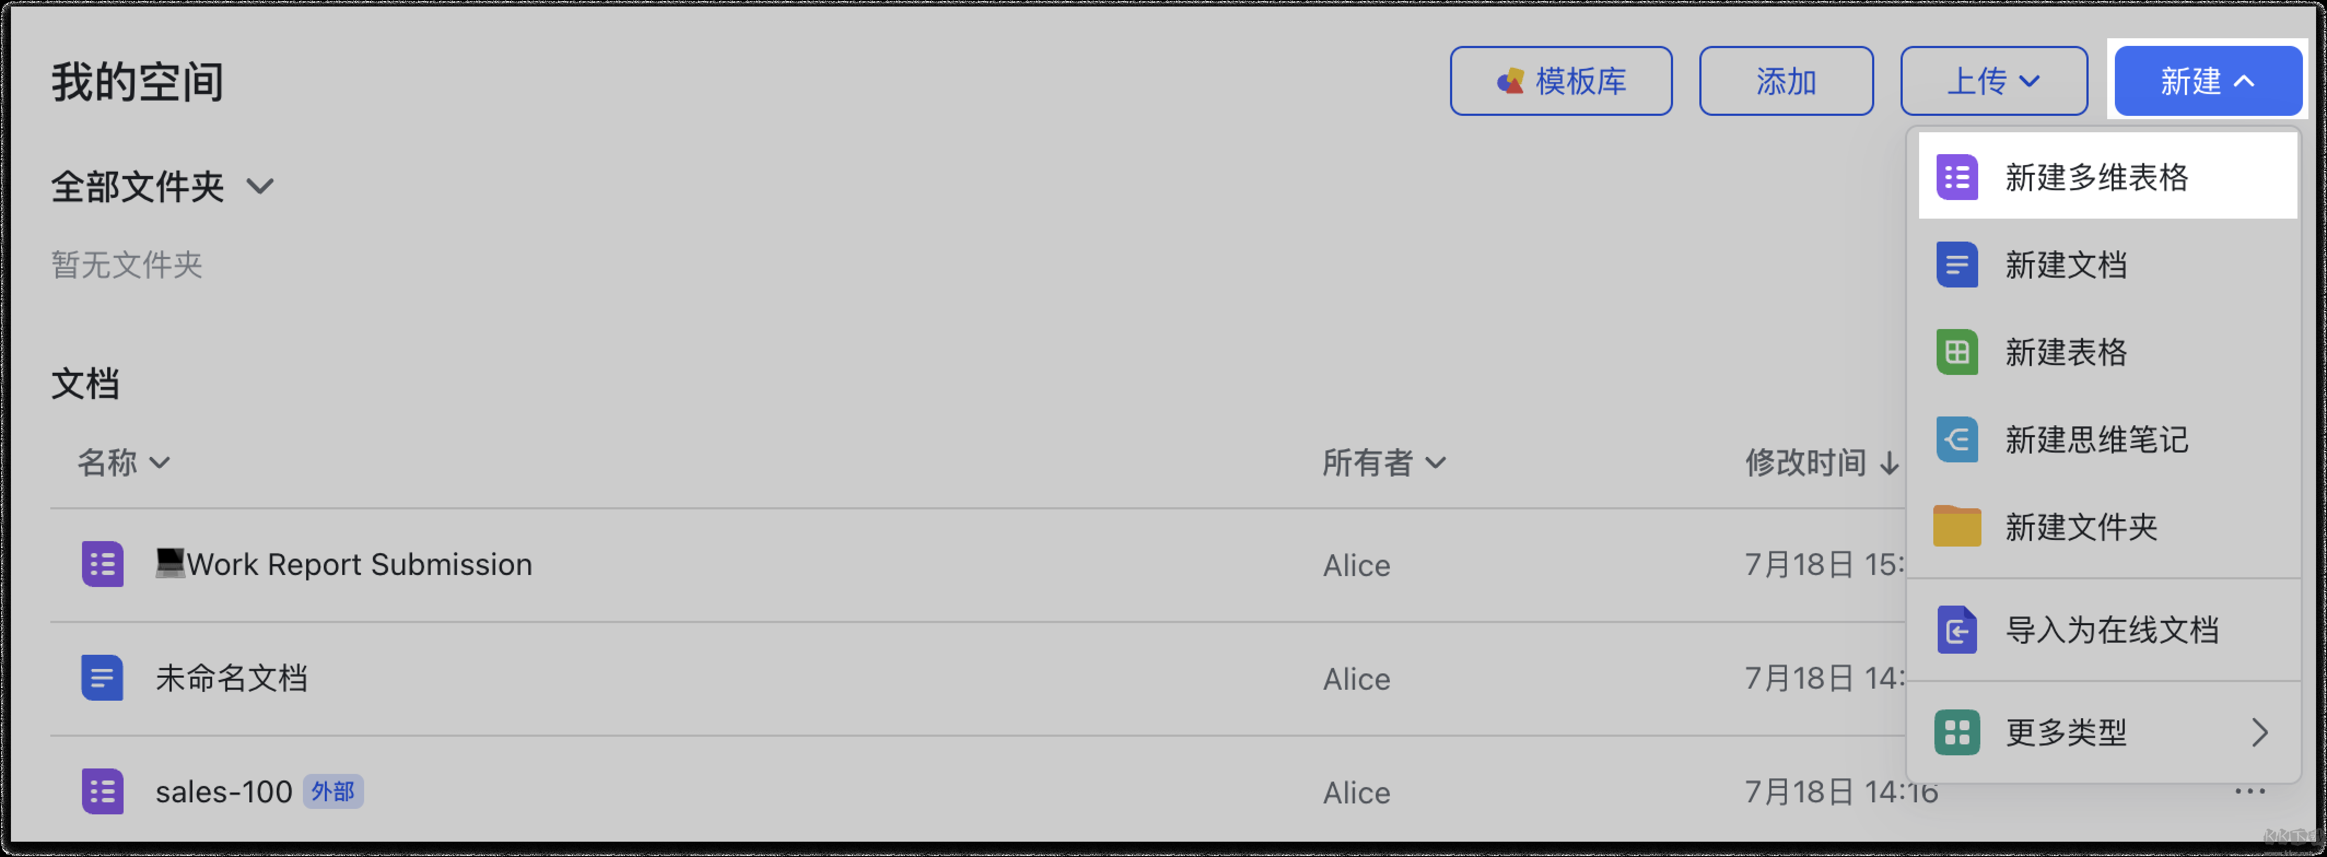Open the 所有者 owner filter dropdown
The height and width of the screenshot is (857, 2327).
point(1384,462)
